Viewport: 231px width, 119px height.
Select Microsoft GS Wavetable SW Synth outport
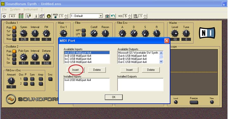[x=138, y=53]
